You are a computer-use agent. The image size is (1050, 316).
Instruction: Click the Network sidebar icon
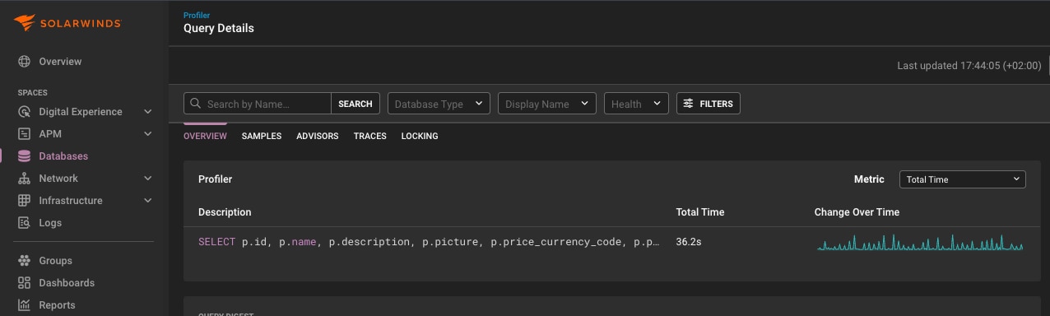[24, 179]
